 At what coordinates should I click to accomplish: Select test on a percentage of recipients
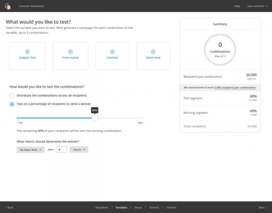(12, 104)
